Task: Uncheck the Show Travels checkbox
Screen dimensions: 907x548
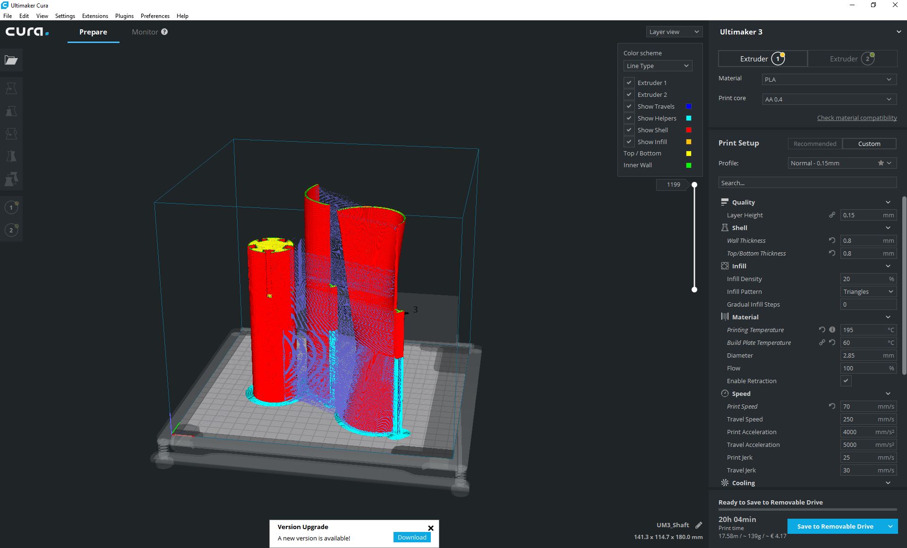Action: point(629,106)
